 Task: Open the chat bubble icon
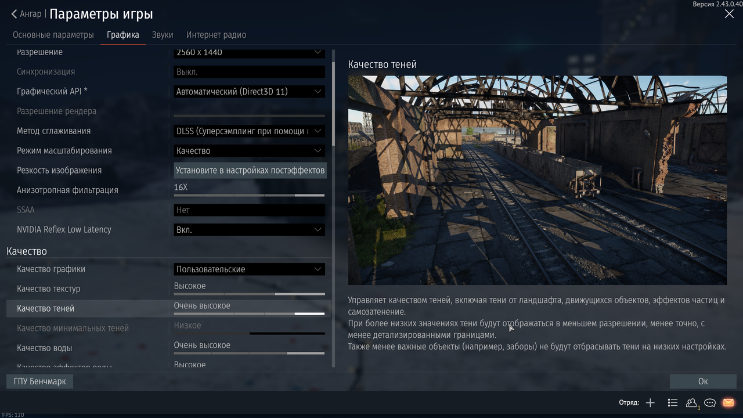(x=709, y=403)
